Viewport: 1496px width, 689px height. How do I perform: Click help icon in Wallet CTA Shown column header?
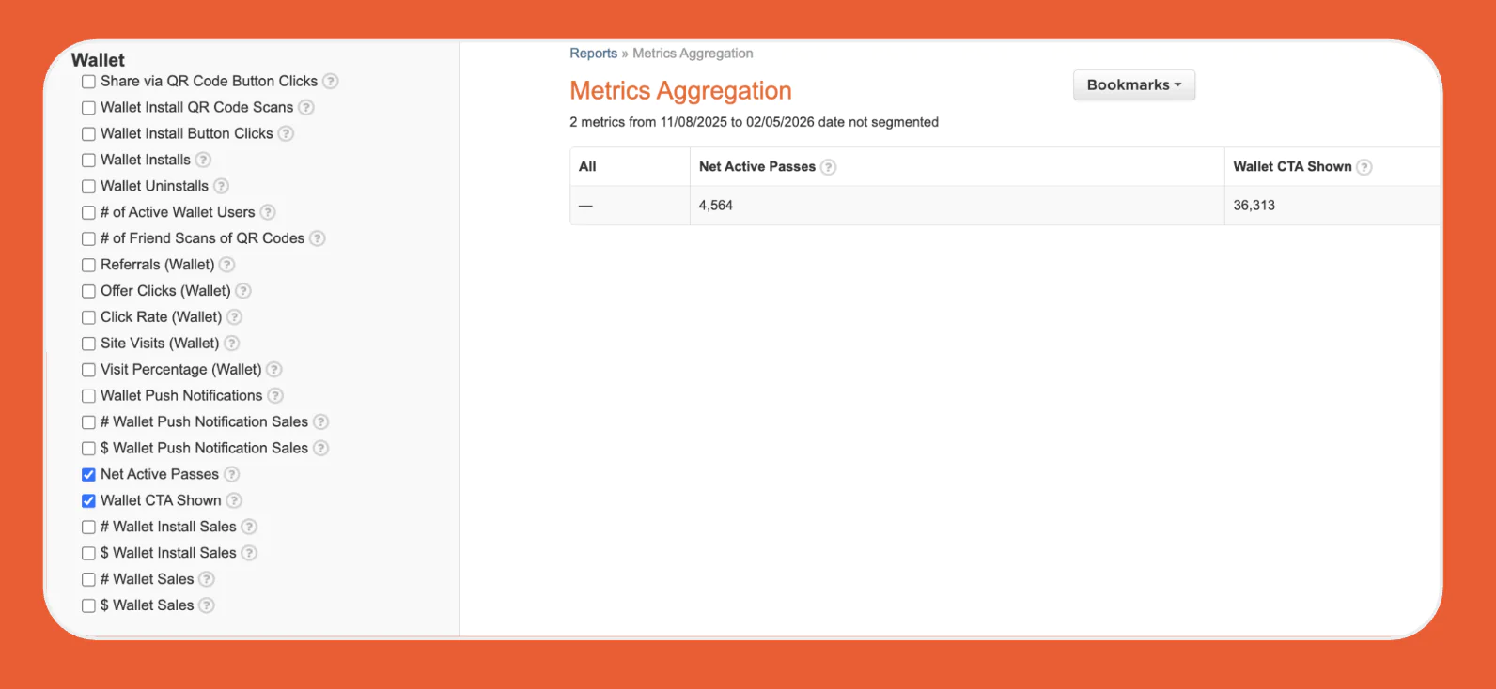[1364, 167]
